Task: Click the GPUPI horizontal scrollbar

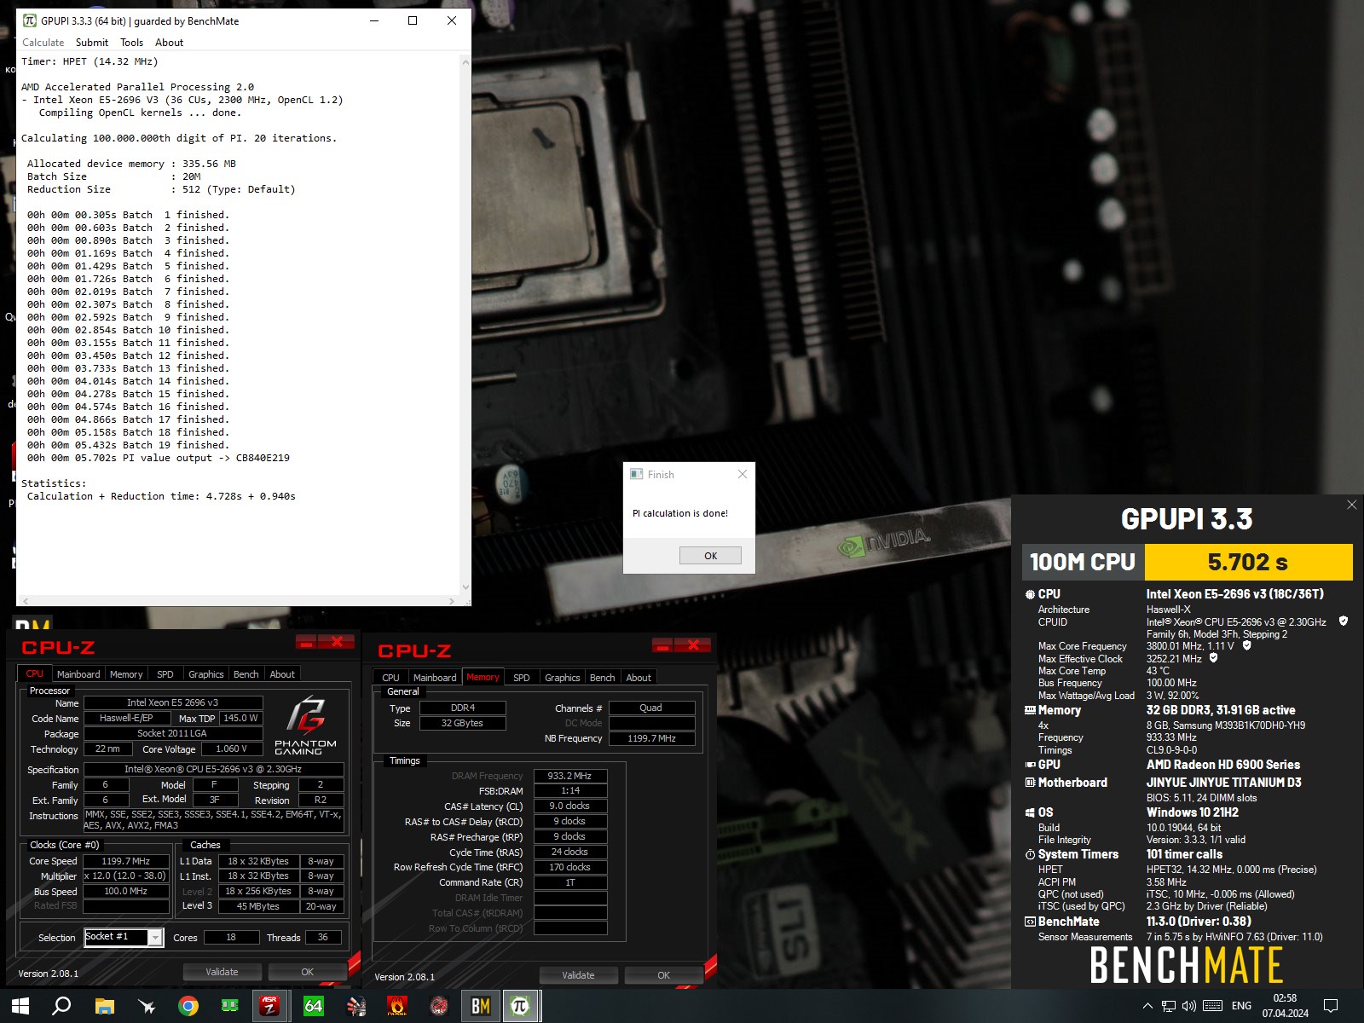Action: 238,600
